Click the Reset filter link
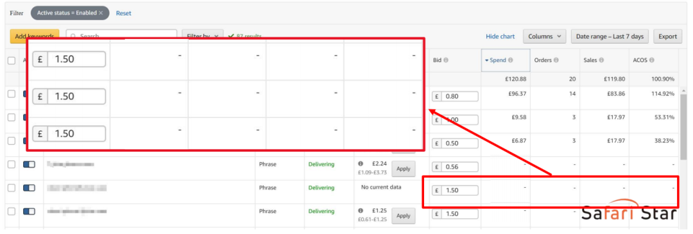 pos(124,13)
